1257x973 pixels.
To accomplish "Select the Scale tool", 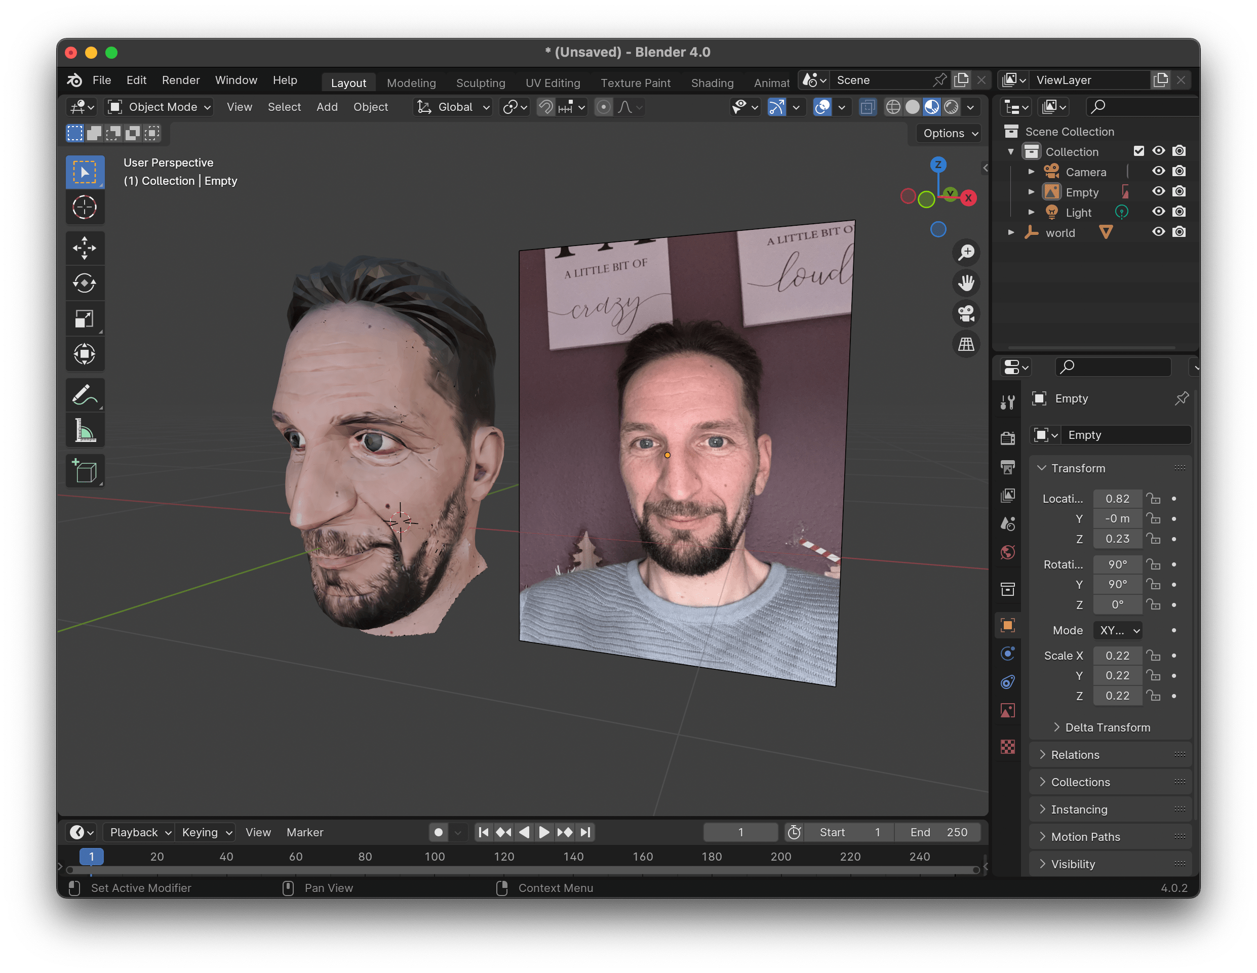I will 85,319.
